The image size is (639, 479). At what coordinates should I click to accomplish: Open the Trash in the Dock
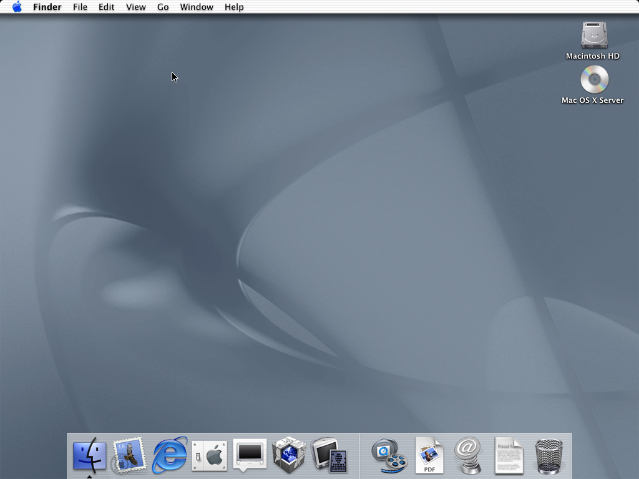coord(549,456)
